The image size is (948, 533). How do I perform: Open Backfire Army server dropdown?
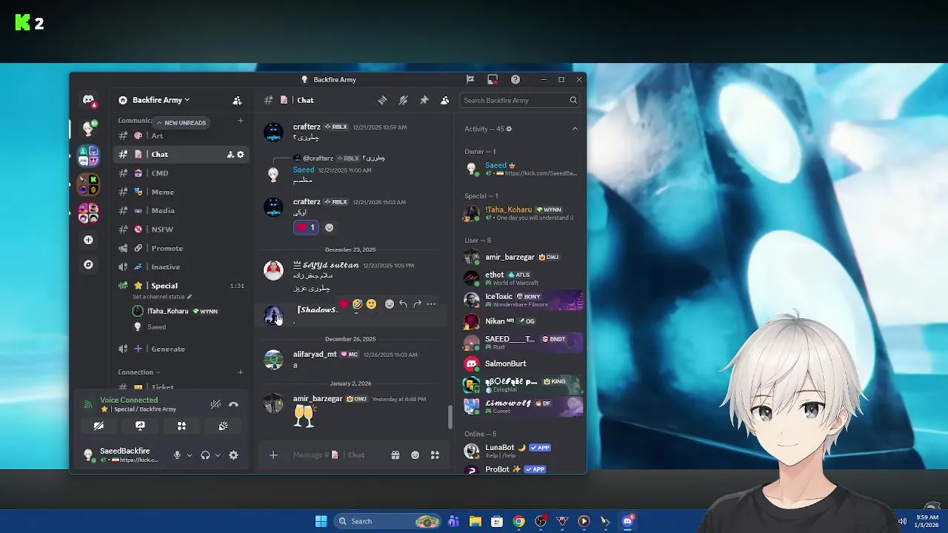coord(161,100)
